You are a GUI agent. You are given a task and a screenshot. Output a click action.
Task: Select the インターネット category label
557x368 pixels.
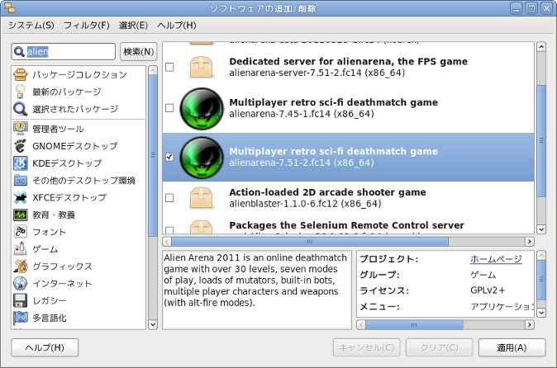coord(62,284)
